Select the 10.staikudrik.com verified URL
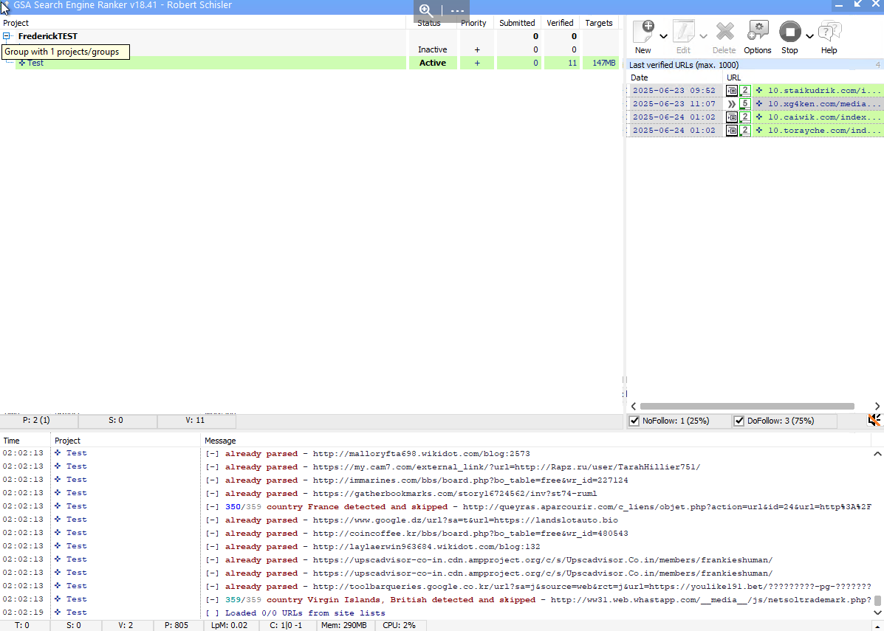This screenshot has width=884, height=631. (x=825, y=90)
